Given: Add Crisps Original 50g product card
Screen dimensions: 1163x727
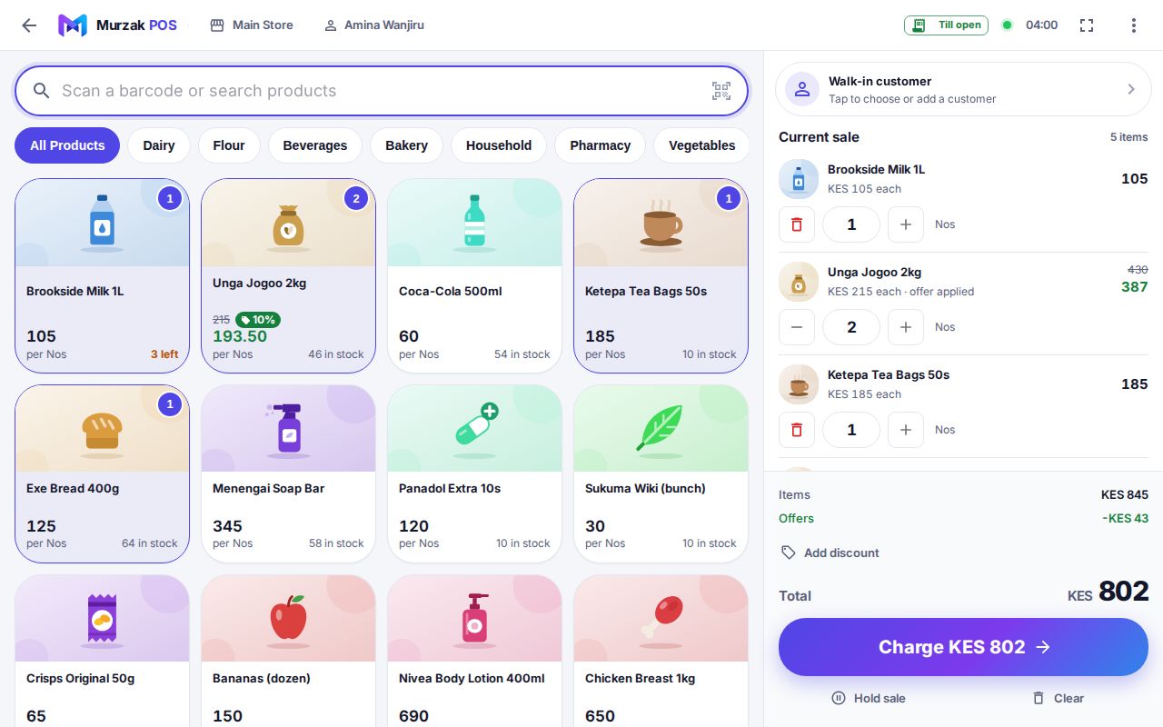Looking at the screenshot, I should (102, 651).
